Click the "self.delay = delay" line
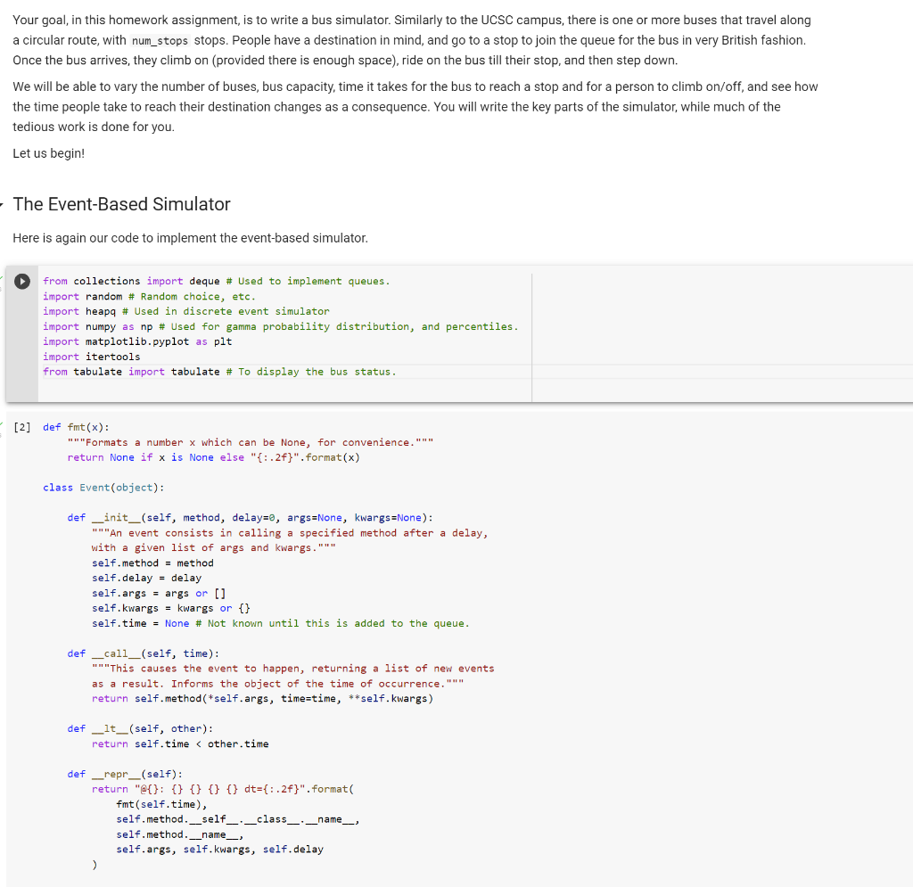 147,578
